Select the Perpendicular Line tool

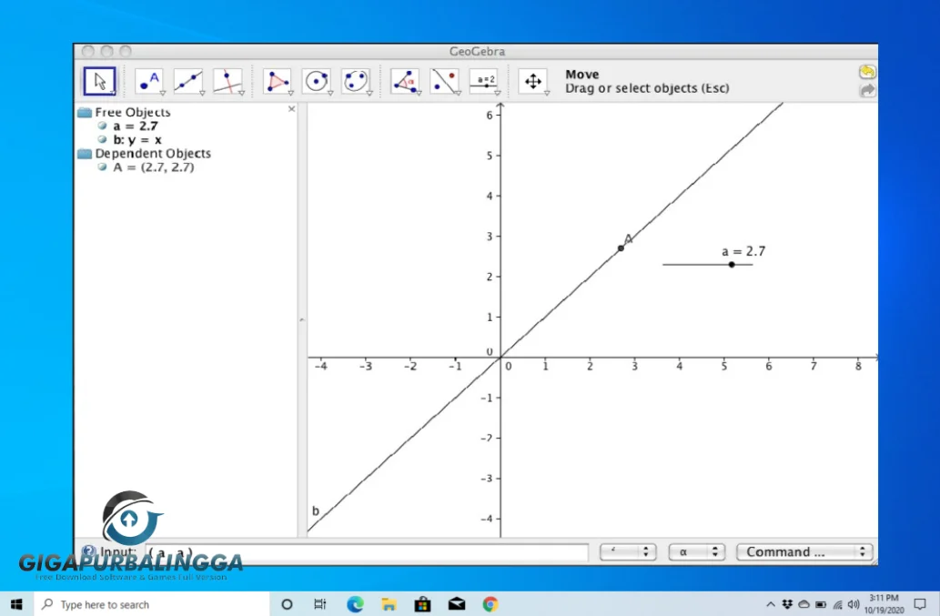coord(228,81)
